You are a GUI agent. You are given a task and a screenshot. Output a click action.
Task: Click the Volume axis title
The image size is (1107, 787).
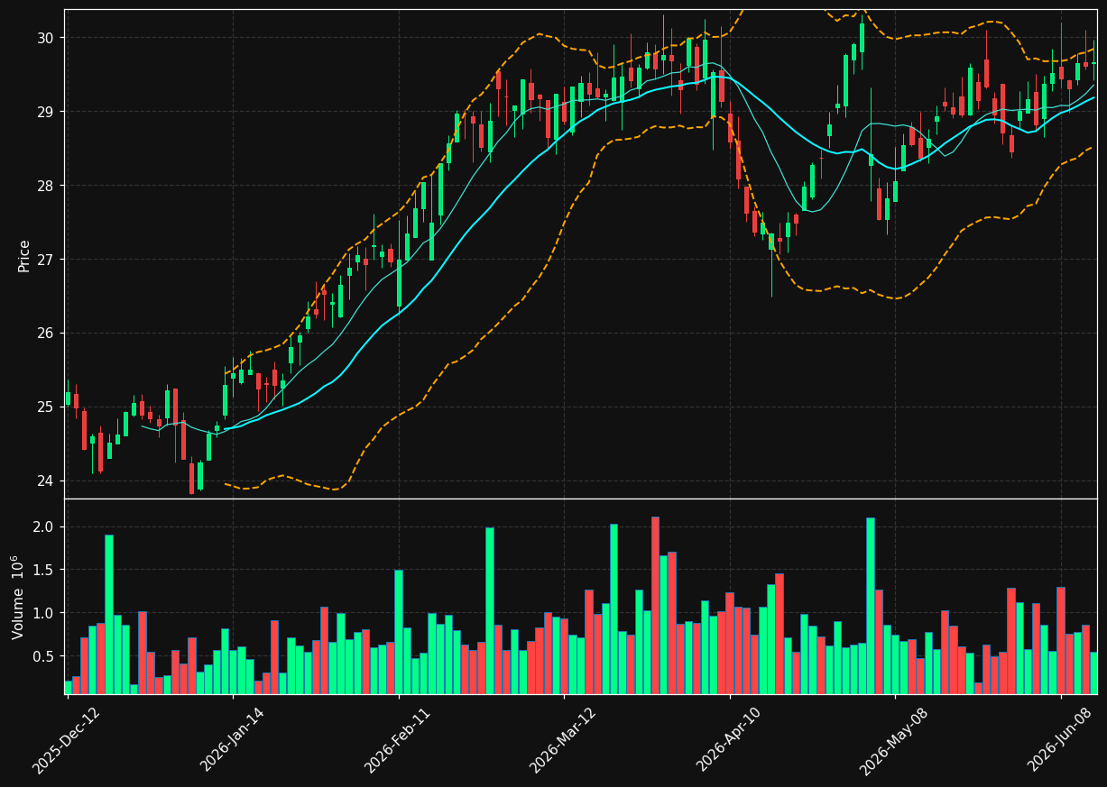pos(18,598)
